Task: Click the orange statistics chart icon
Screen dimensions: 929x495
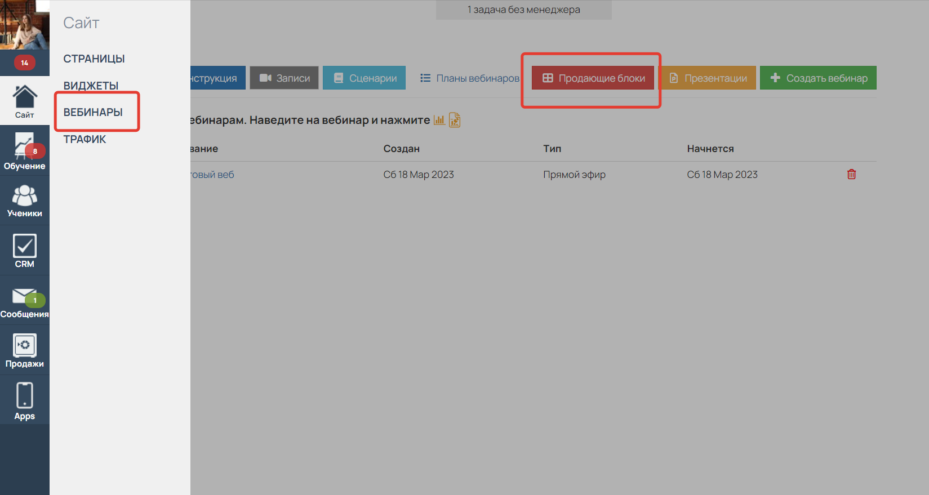Action: coord(439,120)
